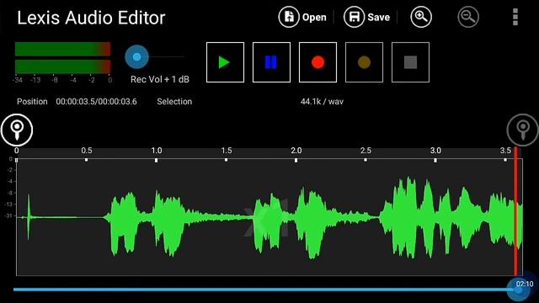Click the '44.1k / wav' format text

[322, 102]
